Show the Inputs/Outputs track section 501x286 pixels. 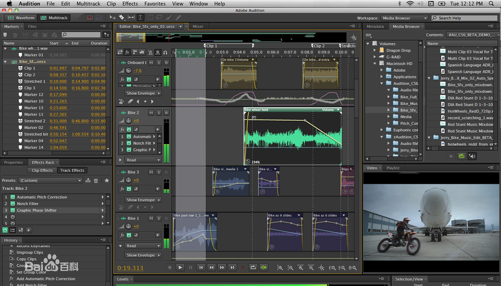tap(120, 52)
